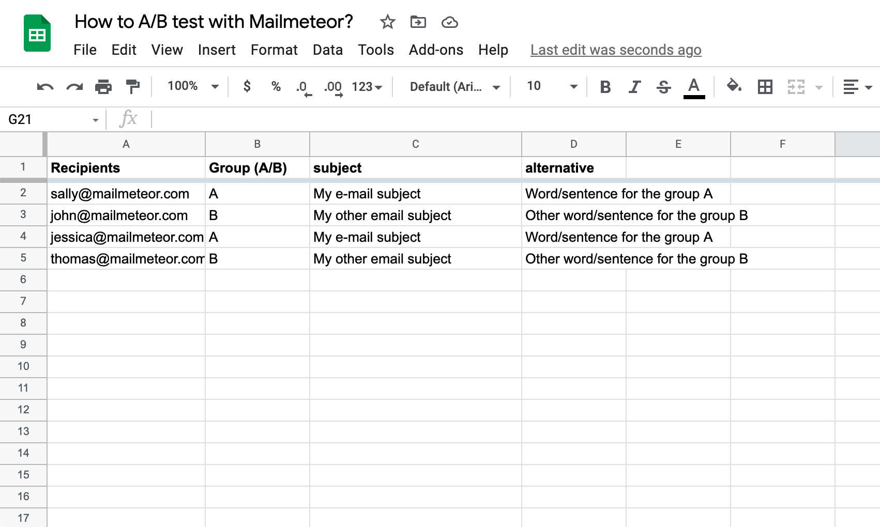This screenshot has width=880, height=527.
Task: Open more number formats 123 dropdown
Action: (367, 87)
